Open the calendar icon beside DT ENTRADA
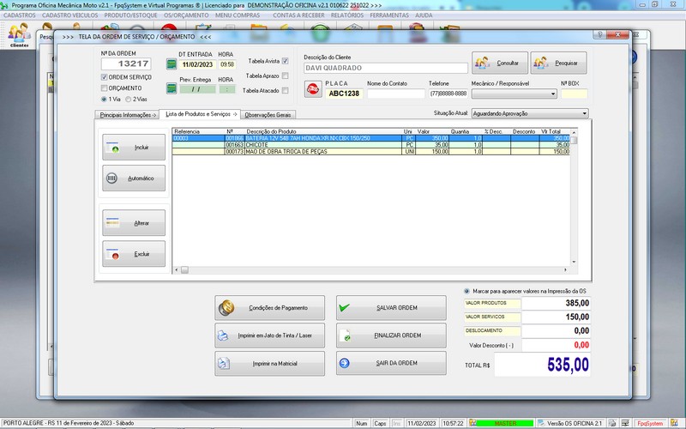 point(171,64)
